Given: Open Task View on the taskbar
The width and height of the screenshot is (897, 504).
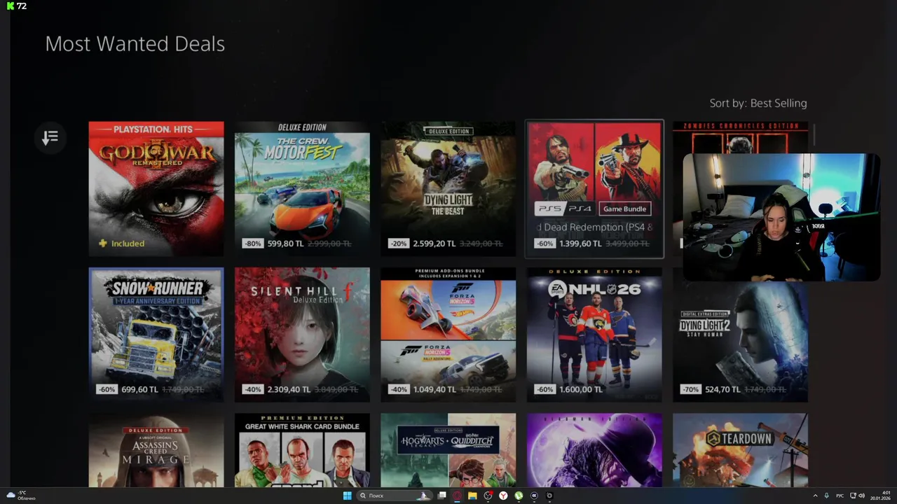Looking at the screenshot, I should (442, 496).
